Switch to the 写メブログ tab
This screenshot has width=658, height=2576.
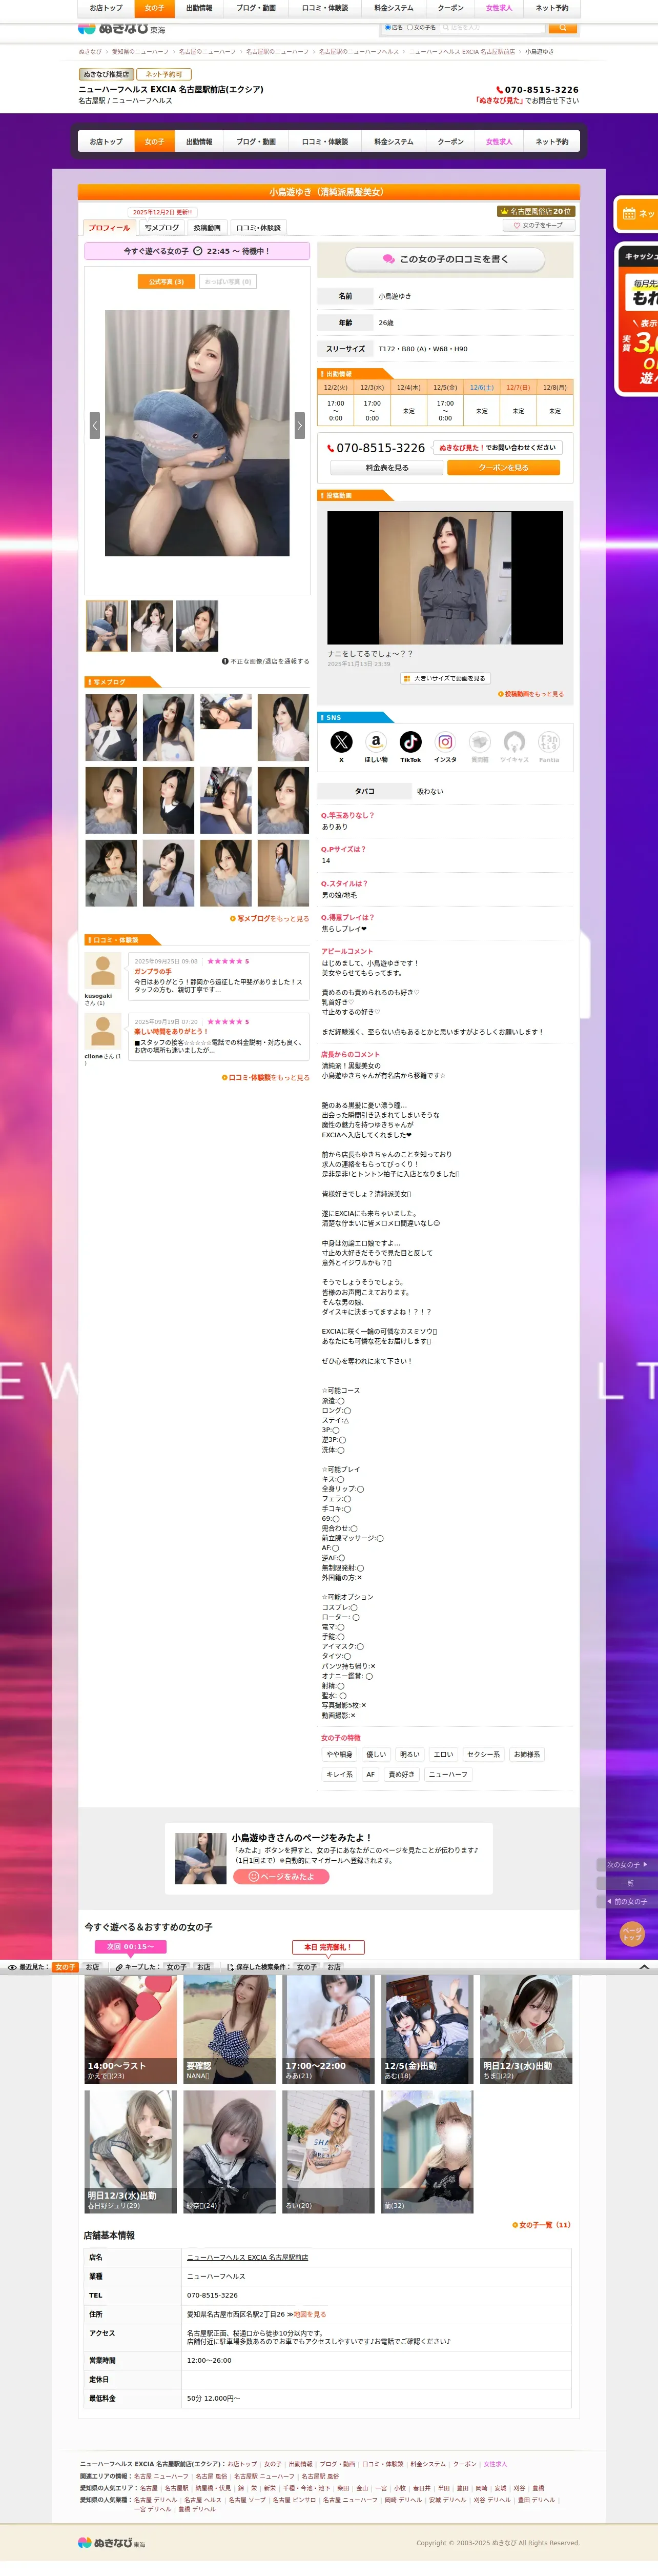tap(162, 227)
